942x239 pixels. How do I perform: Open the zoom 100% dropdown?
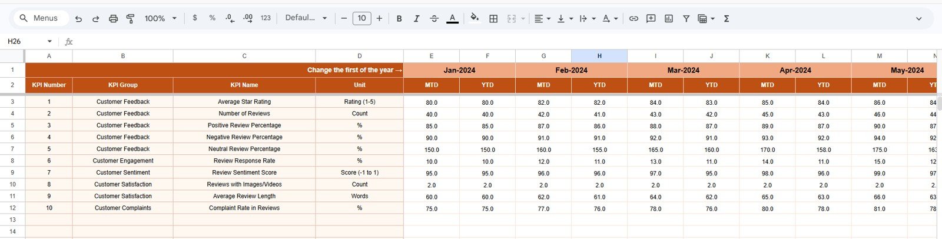[161, 18]
